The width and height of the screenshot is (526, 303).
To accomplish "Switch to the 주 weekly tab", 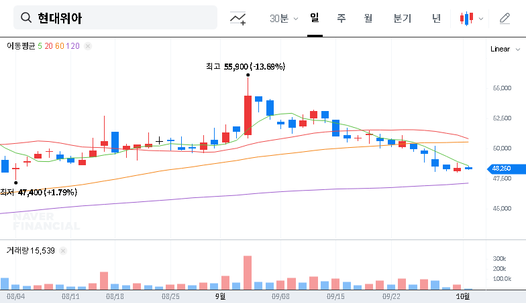I will coord(341,18).
